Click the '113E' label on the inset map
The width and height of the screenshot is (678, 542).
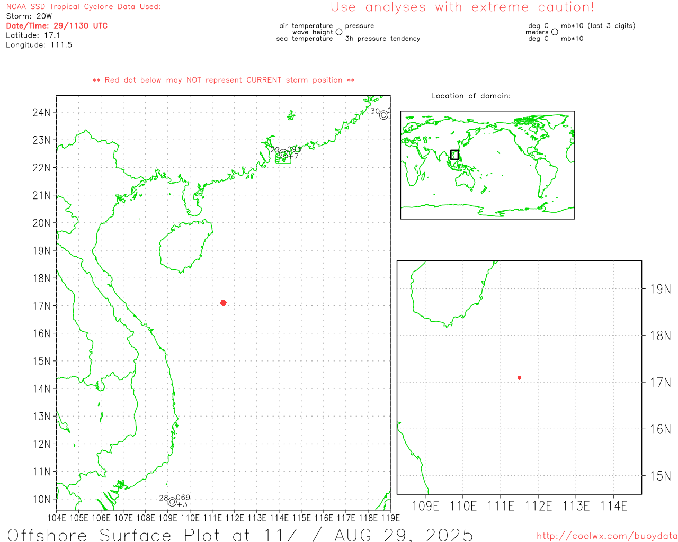(576, 506)
